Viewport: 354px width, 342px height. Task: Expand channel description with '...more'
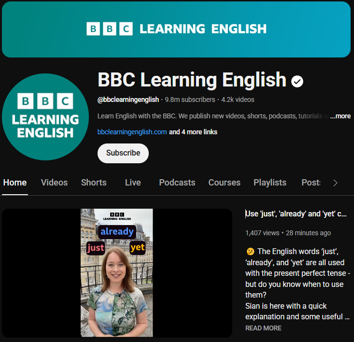[340, 116]
